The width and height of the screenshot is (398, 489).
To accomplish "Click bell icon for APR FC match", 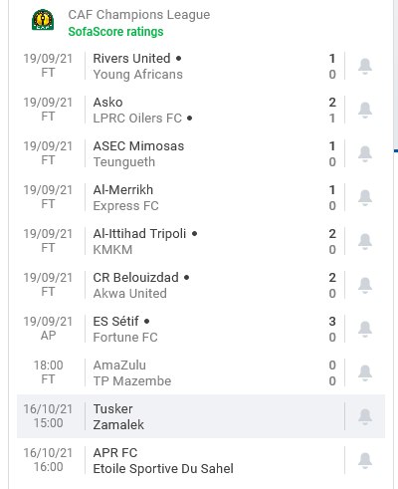I will point(365,460).
